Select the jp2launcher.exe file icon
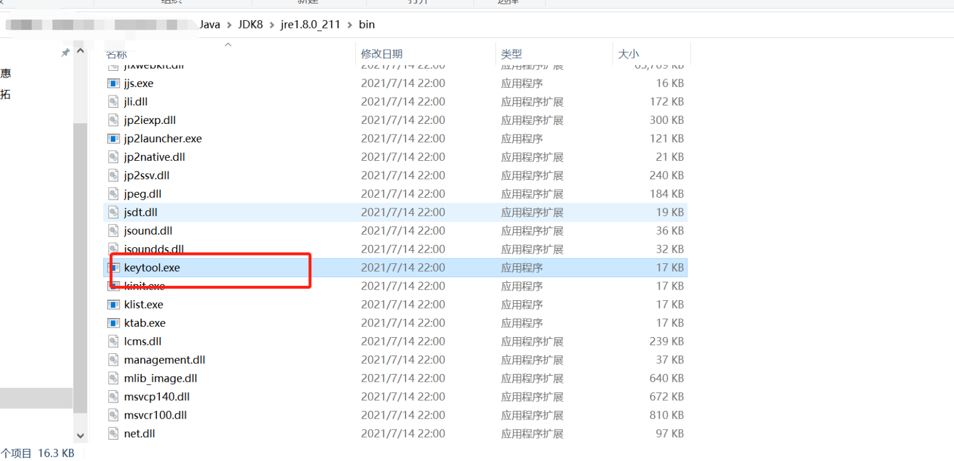Screen dimensions: 954x461 coord(113,139)
